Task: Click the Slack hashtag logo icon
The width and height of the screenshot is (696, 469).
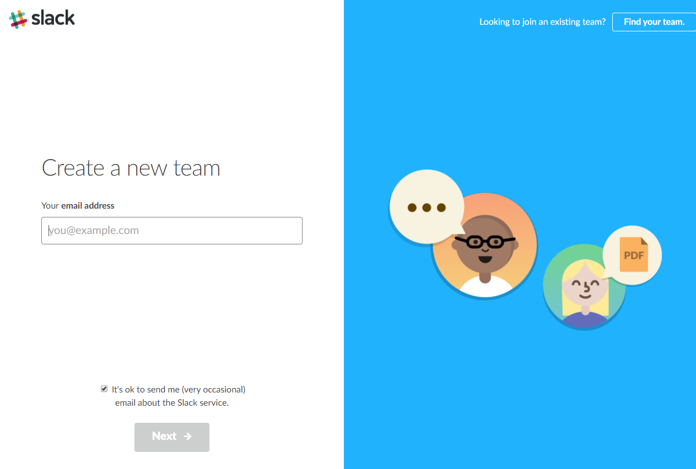Action: (x=18, y=19)
